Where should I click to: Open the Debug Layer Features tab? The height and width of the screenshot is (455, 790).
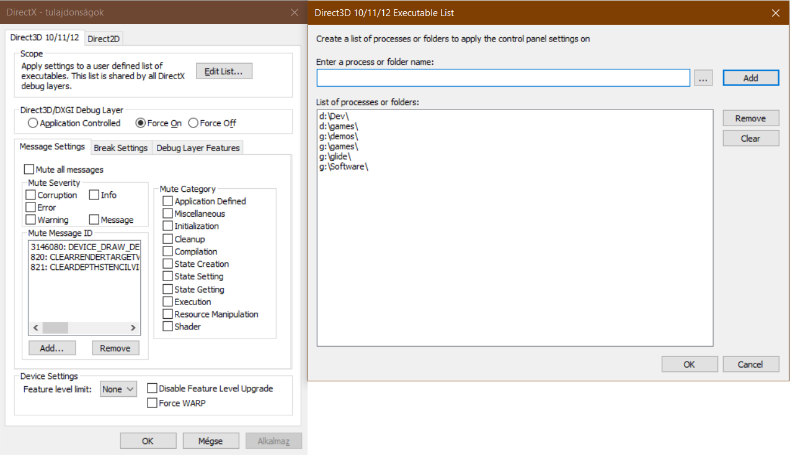click(198, 148)
